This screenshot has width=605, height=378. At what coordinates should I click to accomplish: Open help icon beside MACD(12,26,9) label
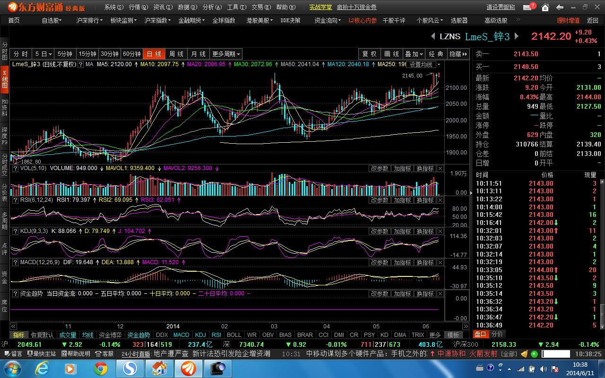(15, 262)
